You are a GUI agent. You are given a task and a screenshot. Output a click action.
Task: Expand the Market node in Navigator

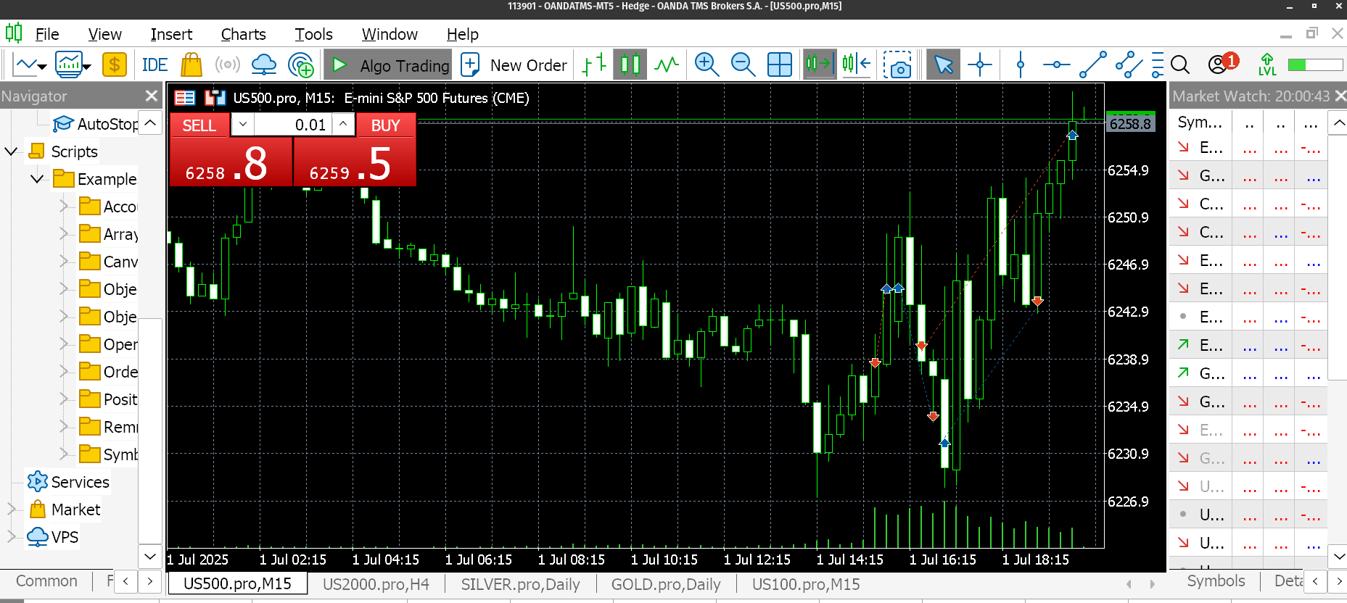tap(11, 510)
